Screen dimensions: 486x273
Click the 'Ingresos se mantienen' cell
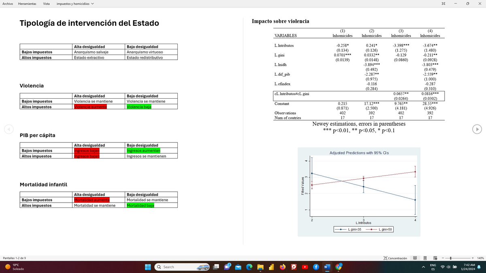[151, 156]
